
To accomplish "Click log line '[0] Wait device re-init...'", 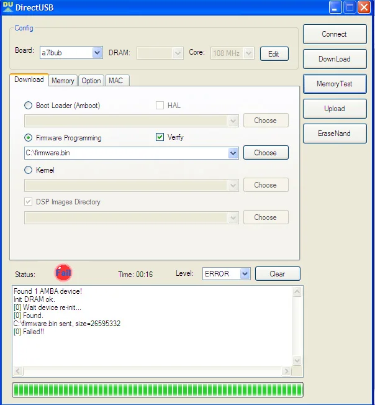I will pos(47,307).
